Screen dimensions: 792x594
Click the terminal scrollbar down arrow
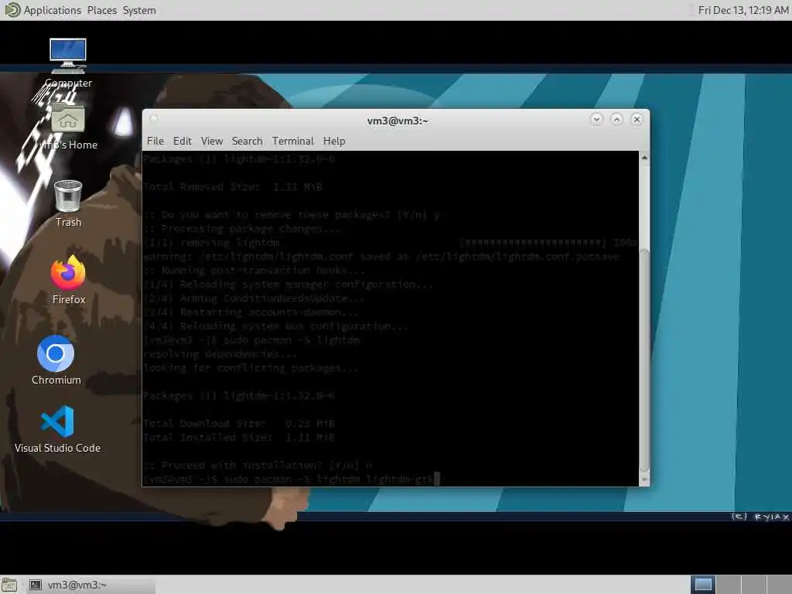(x=644, y=480)
